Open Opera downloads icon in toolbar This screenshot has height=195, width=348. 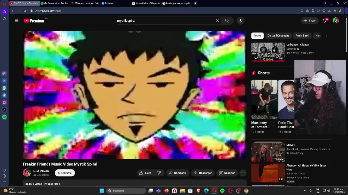329,11
